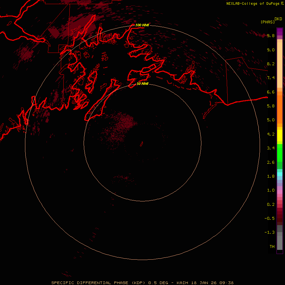Pick the pink band of the color bar
Image resolution: width=285 pixels, height=285 pixels.
tap(280, 192)
